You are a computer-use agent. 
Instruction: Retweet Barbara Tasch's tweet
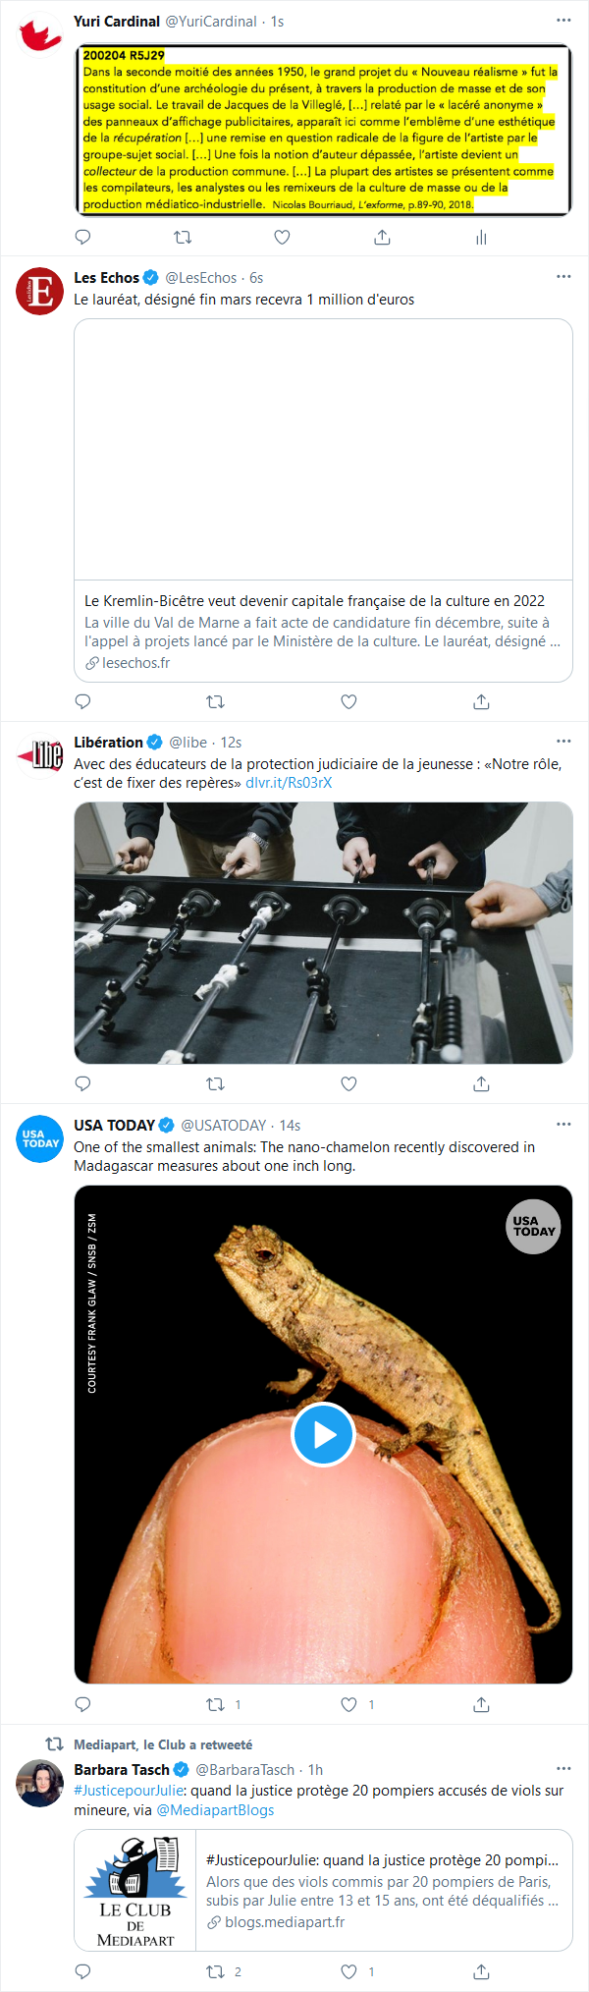[x=216, y=1971]
